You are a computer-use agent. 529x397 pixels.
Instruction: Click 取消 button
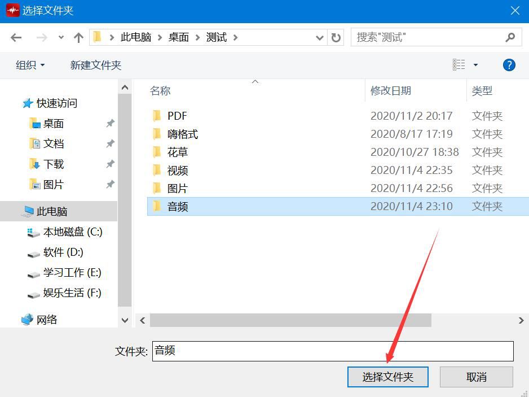[477, 377]
